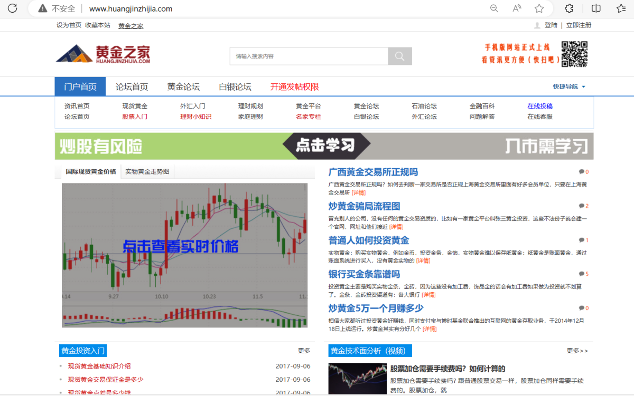Click the video thumbnail under 黄金技术面分析
This screenshot has height=396, width=634.
click(x=357, y=379)
